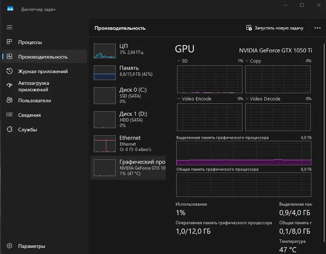Select Производительность in sidebar
The width and height of the screenshot is (326, 254).
[44, 56]
